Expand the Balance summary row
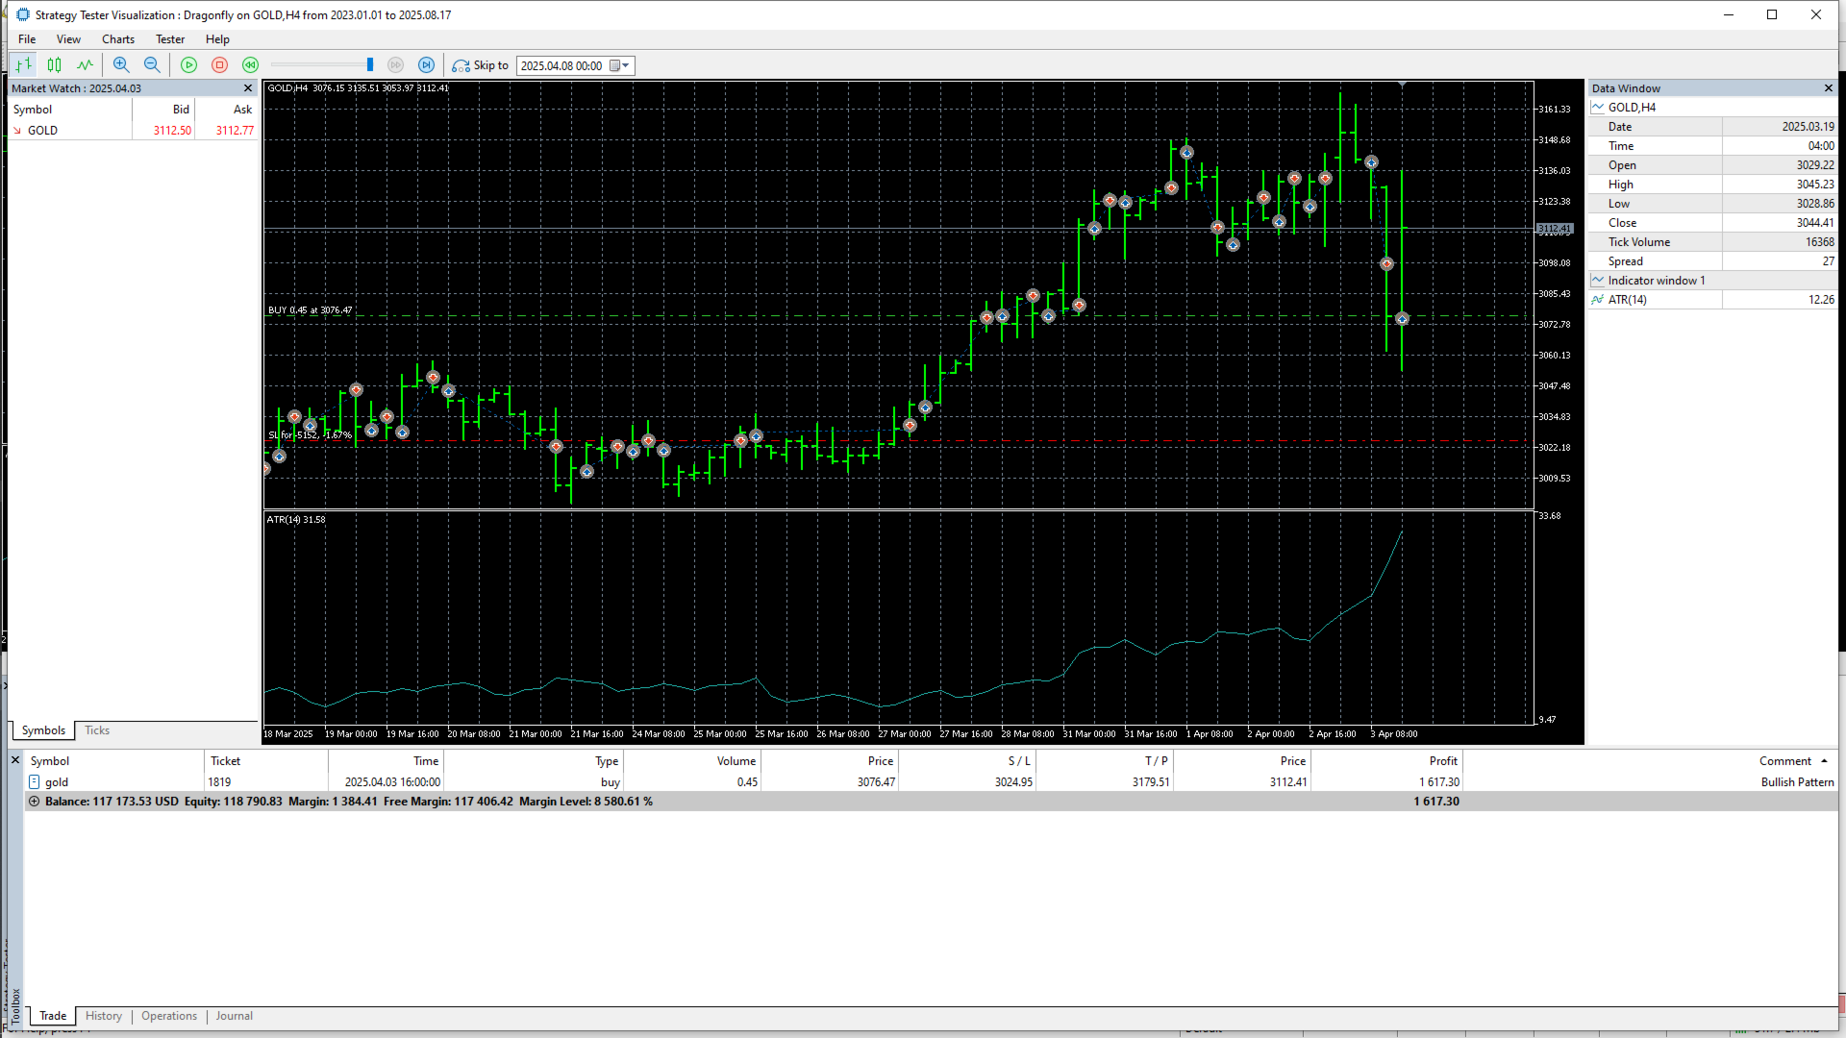Viewport: 1846px width, 1038px height. pos(35,802)
